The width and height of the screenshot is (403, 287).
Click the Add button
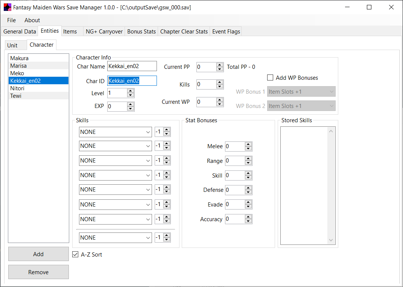click(x=38, y=254)
